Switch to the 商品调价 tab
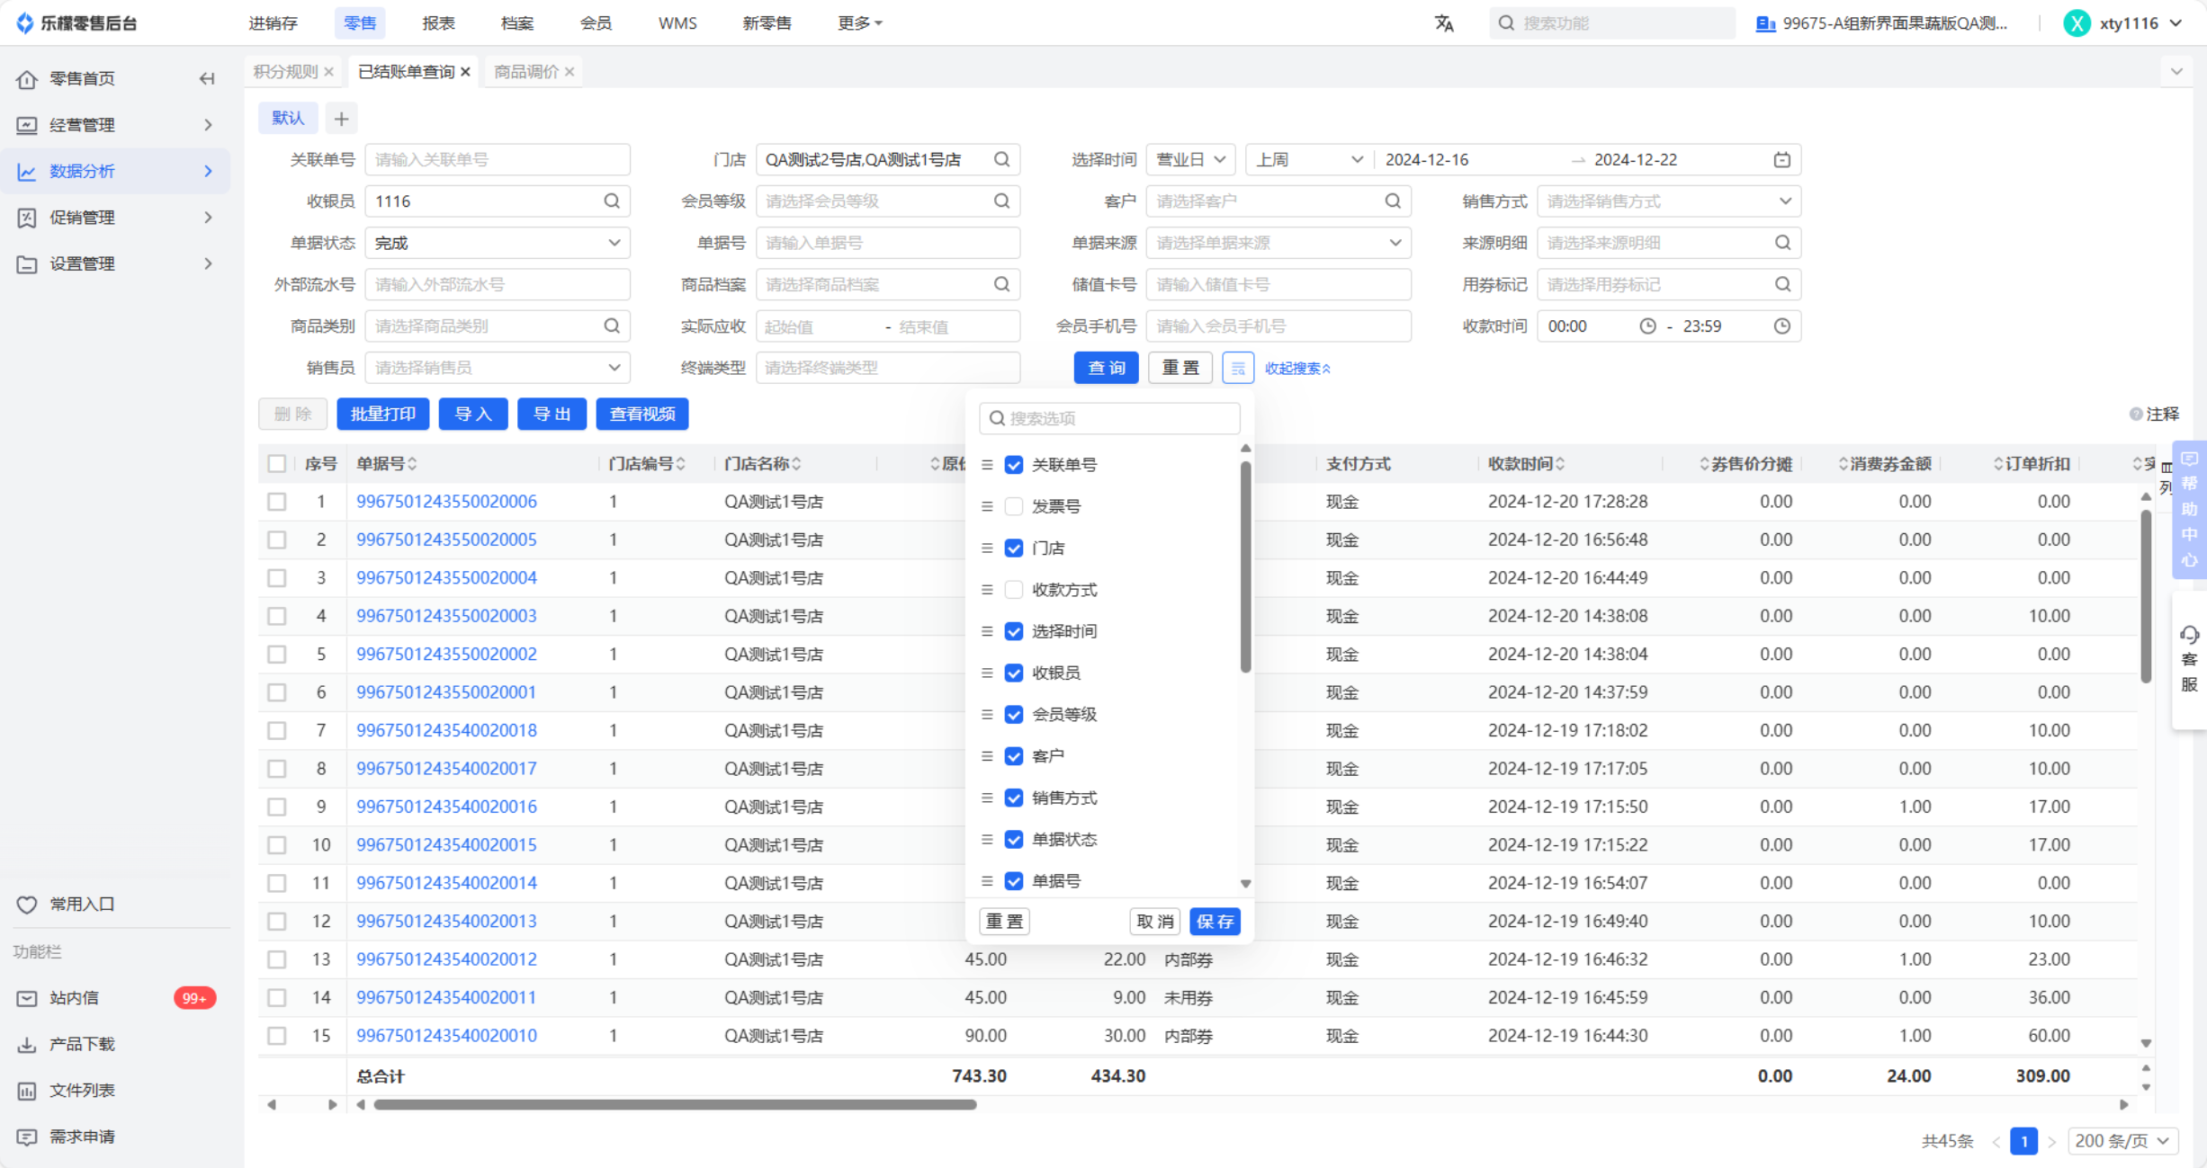 (x=526, y=72)
